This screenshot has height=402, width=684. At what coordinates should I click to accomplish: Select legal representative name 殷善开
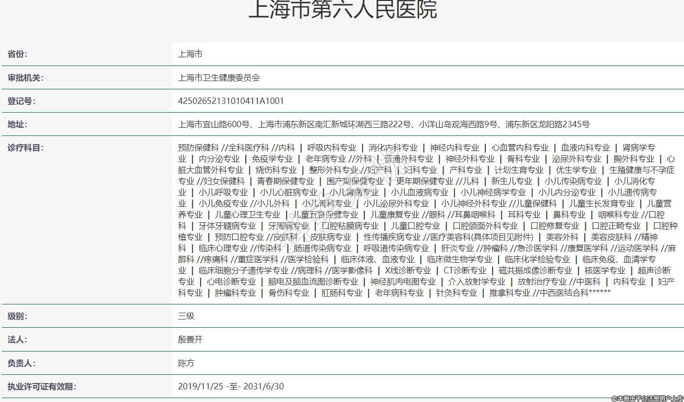(190, 339)
